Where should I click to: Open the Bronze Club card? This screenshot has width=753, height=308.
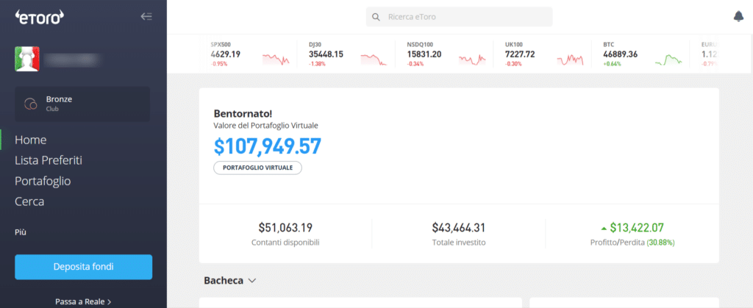click(x=82, y=104)
